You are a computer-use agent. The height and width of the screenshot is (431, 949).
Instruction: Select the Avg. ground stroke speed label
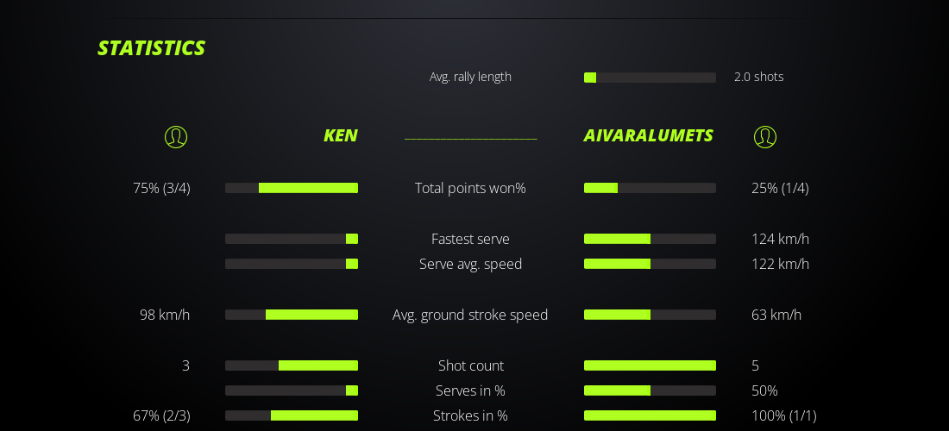point(470,315)
